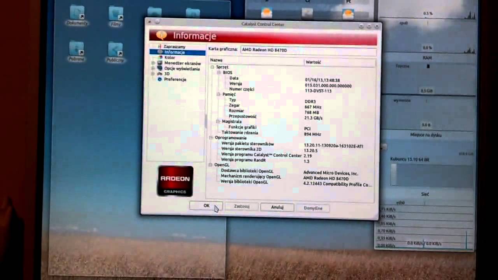Select Kolor in the sidebar tree
Image resolution: width=498 pixels, height=280 pixels.
tap(170, 58)
